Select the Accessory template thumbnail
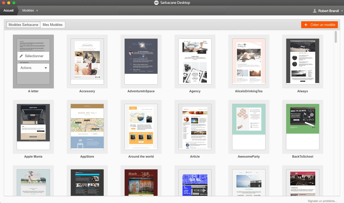Image resolution: width=344 pixels, height=203 pixels. point(87,62)
